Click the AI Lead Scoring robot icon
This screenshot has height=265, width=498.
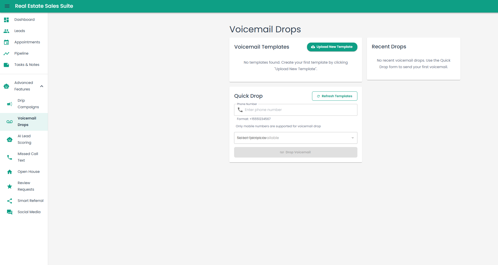10,139
